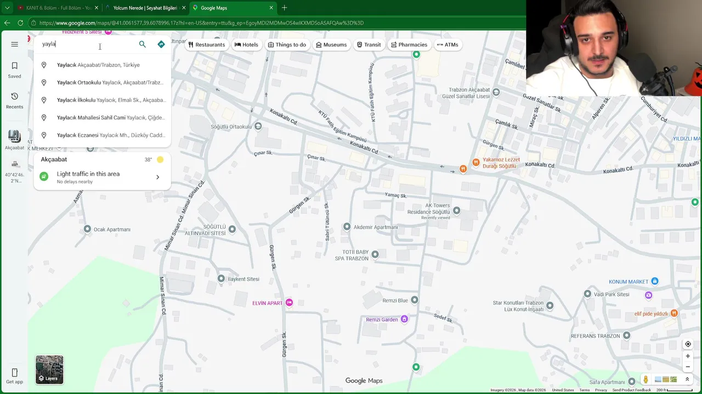
Task: Toggle the 200 ft map scale
Action: [676, 390]
